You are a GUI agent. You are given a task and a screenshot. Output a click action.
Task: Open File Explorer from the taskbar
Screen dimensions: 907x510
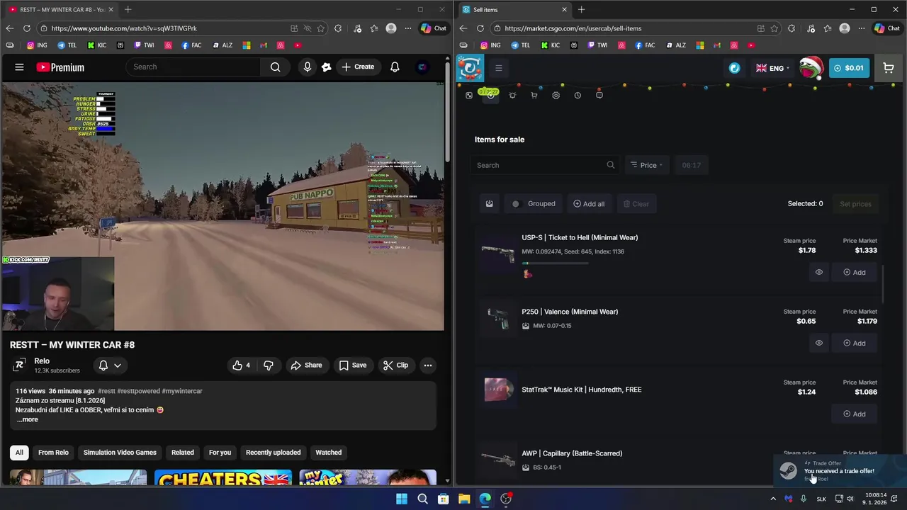click(464, 499)
